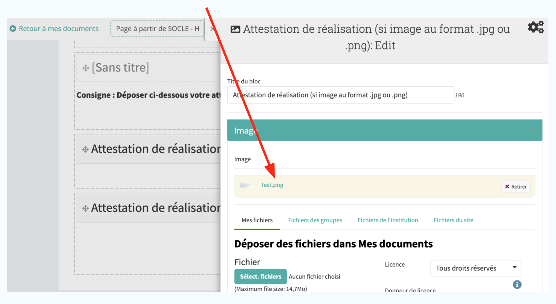Switch to the Fichiers des groupes tab
This screenshot has width=556, height=304.
(x=315, y=220)
